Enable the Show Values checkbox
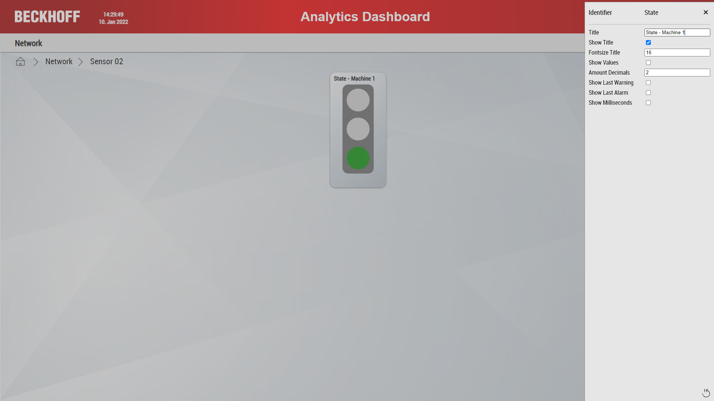The image size is (714, 401). coord(648,62)
